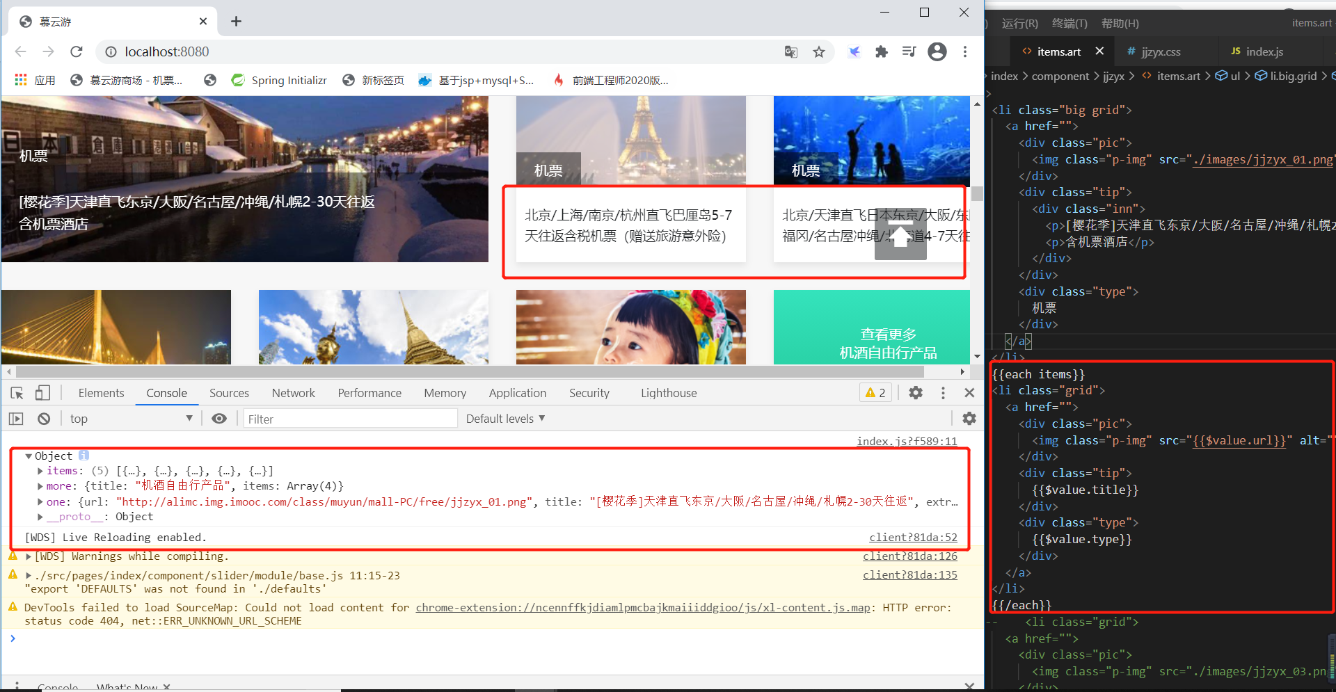The image size is (1336, 692).
Task: Close the DevTools panel
Action: coord(969,393)
